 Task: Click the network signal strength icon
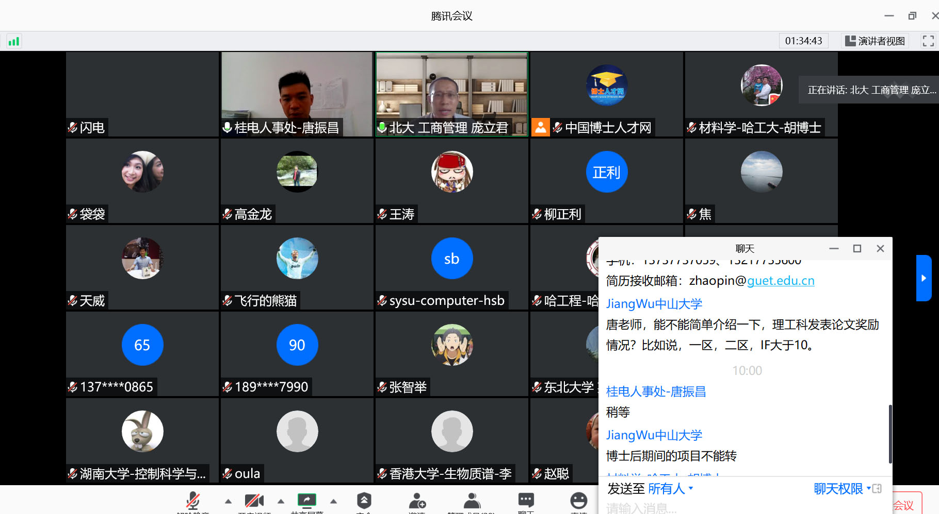[14, 41]
